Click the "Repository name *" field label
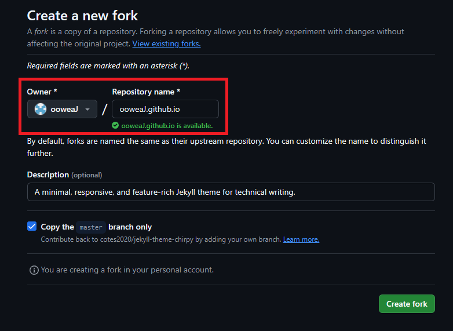Viewport: 453px width, 331px height. (x=146, y=92)
